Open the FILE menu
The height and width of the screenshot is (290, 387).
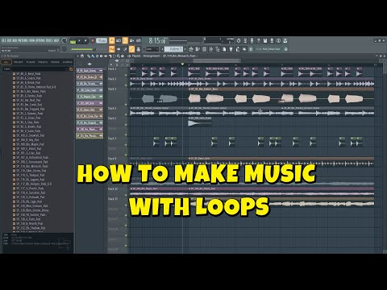pyautogui.click(x=3, y=40)
